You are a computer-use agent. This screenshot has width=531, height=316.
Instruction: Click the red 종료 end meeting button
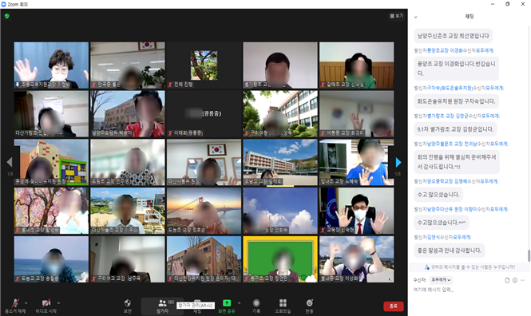point(394,306)
